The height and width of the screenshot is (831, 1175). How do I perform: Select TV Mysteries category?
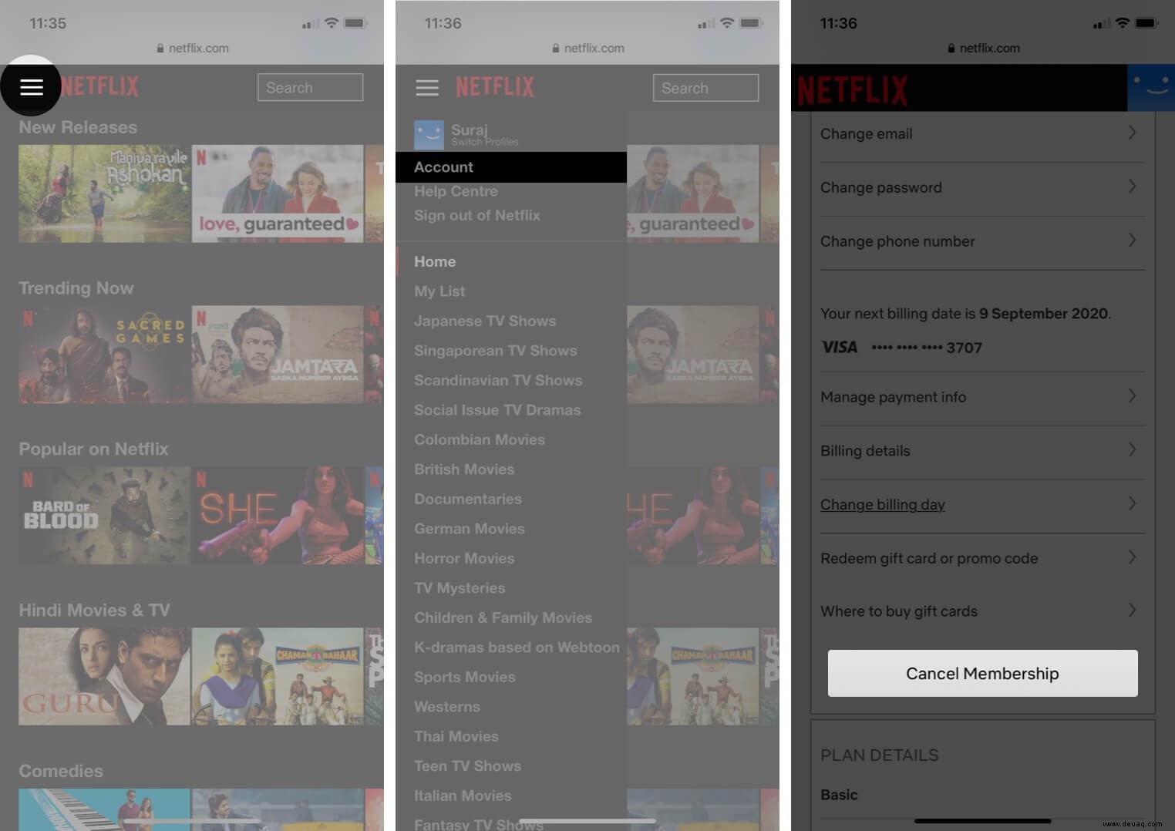click(x=460, y=588)
